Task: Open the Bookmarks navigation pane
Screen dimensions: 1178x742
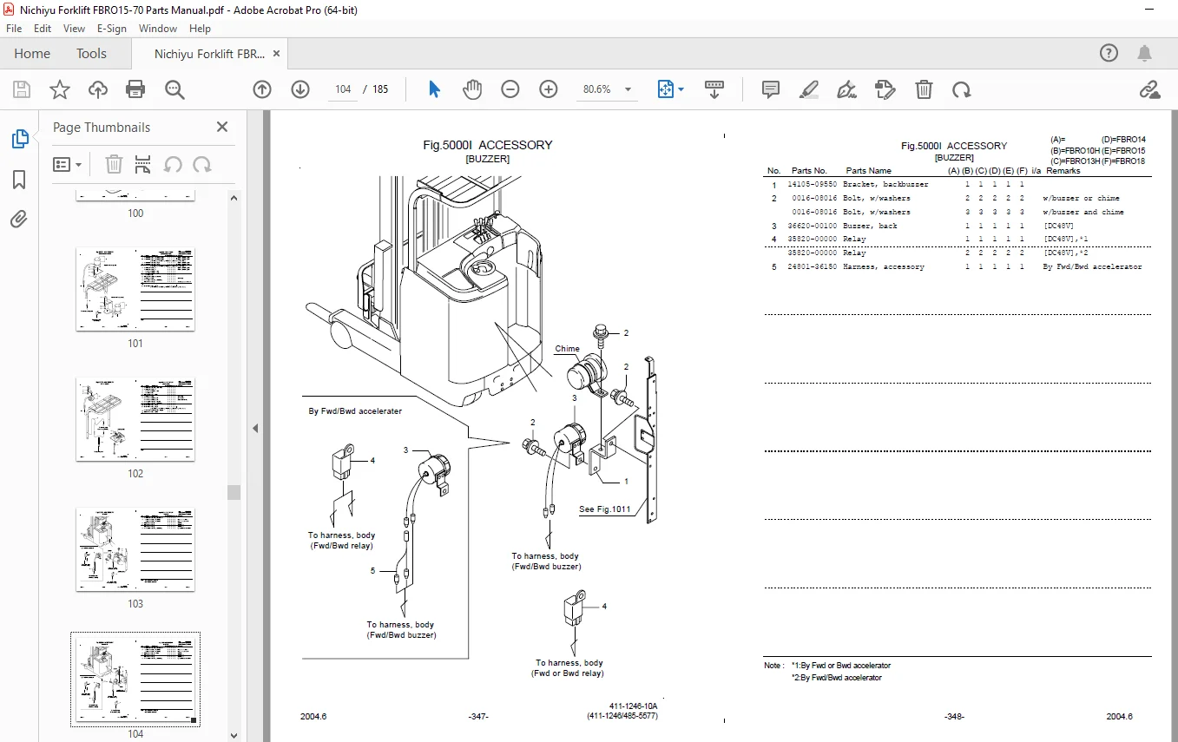Action: 19,180
